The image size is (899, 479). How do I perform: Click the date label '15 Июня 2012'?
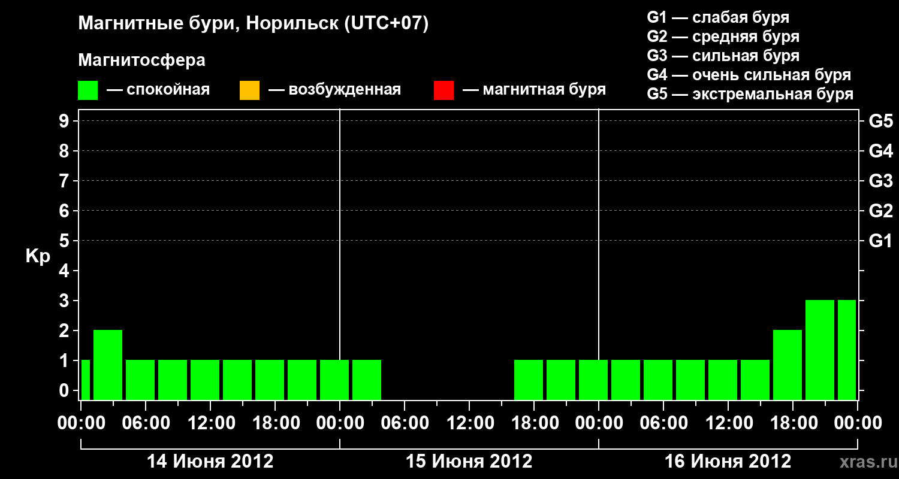point(469,462)
